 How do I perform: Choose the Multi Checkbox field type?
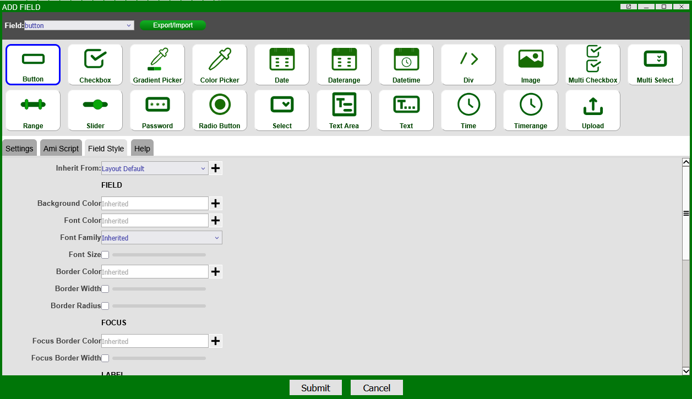pyautogui.click(x=593, y=64)
